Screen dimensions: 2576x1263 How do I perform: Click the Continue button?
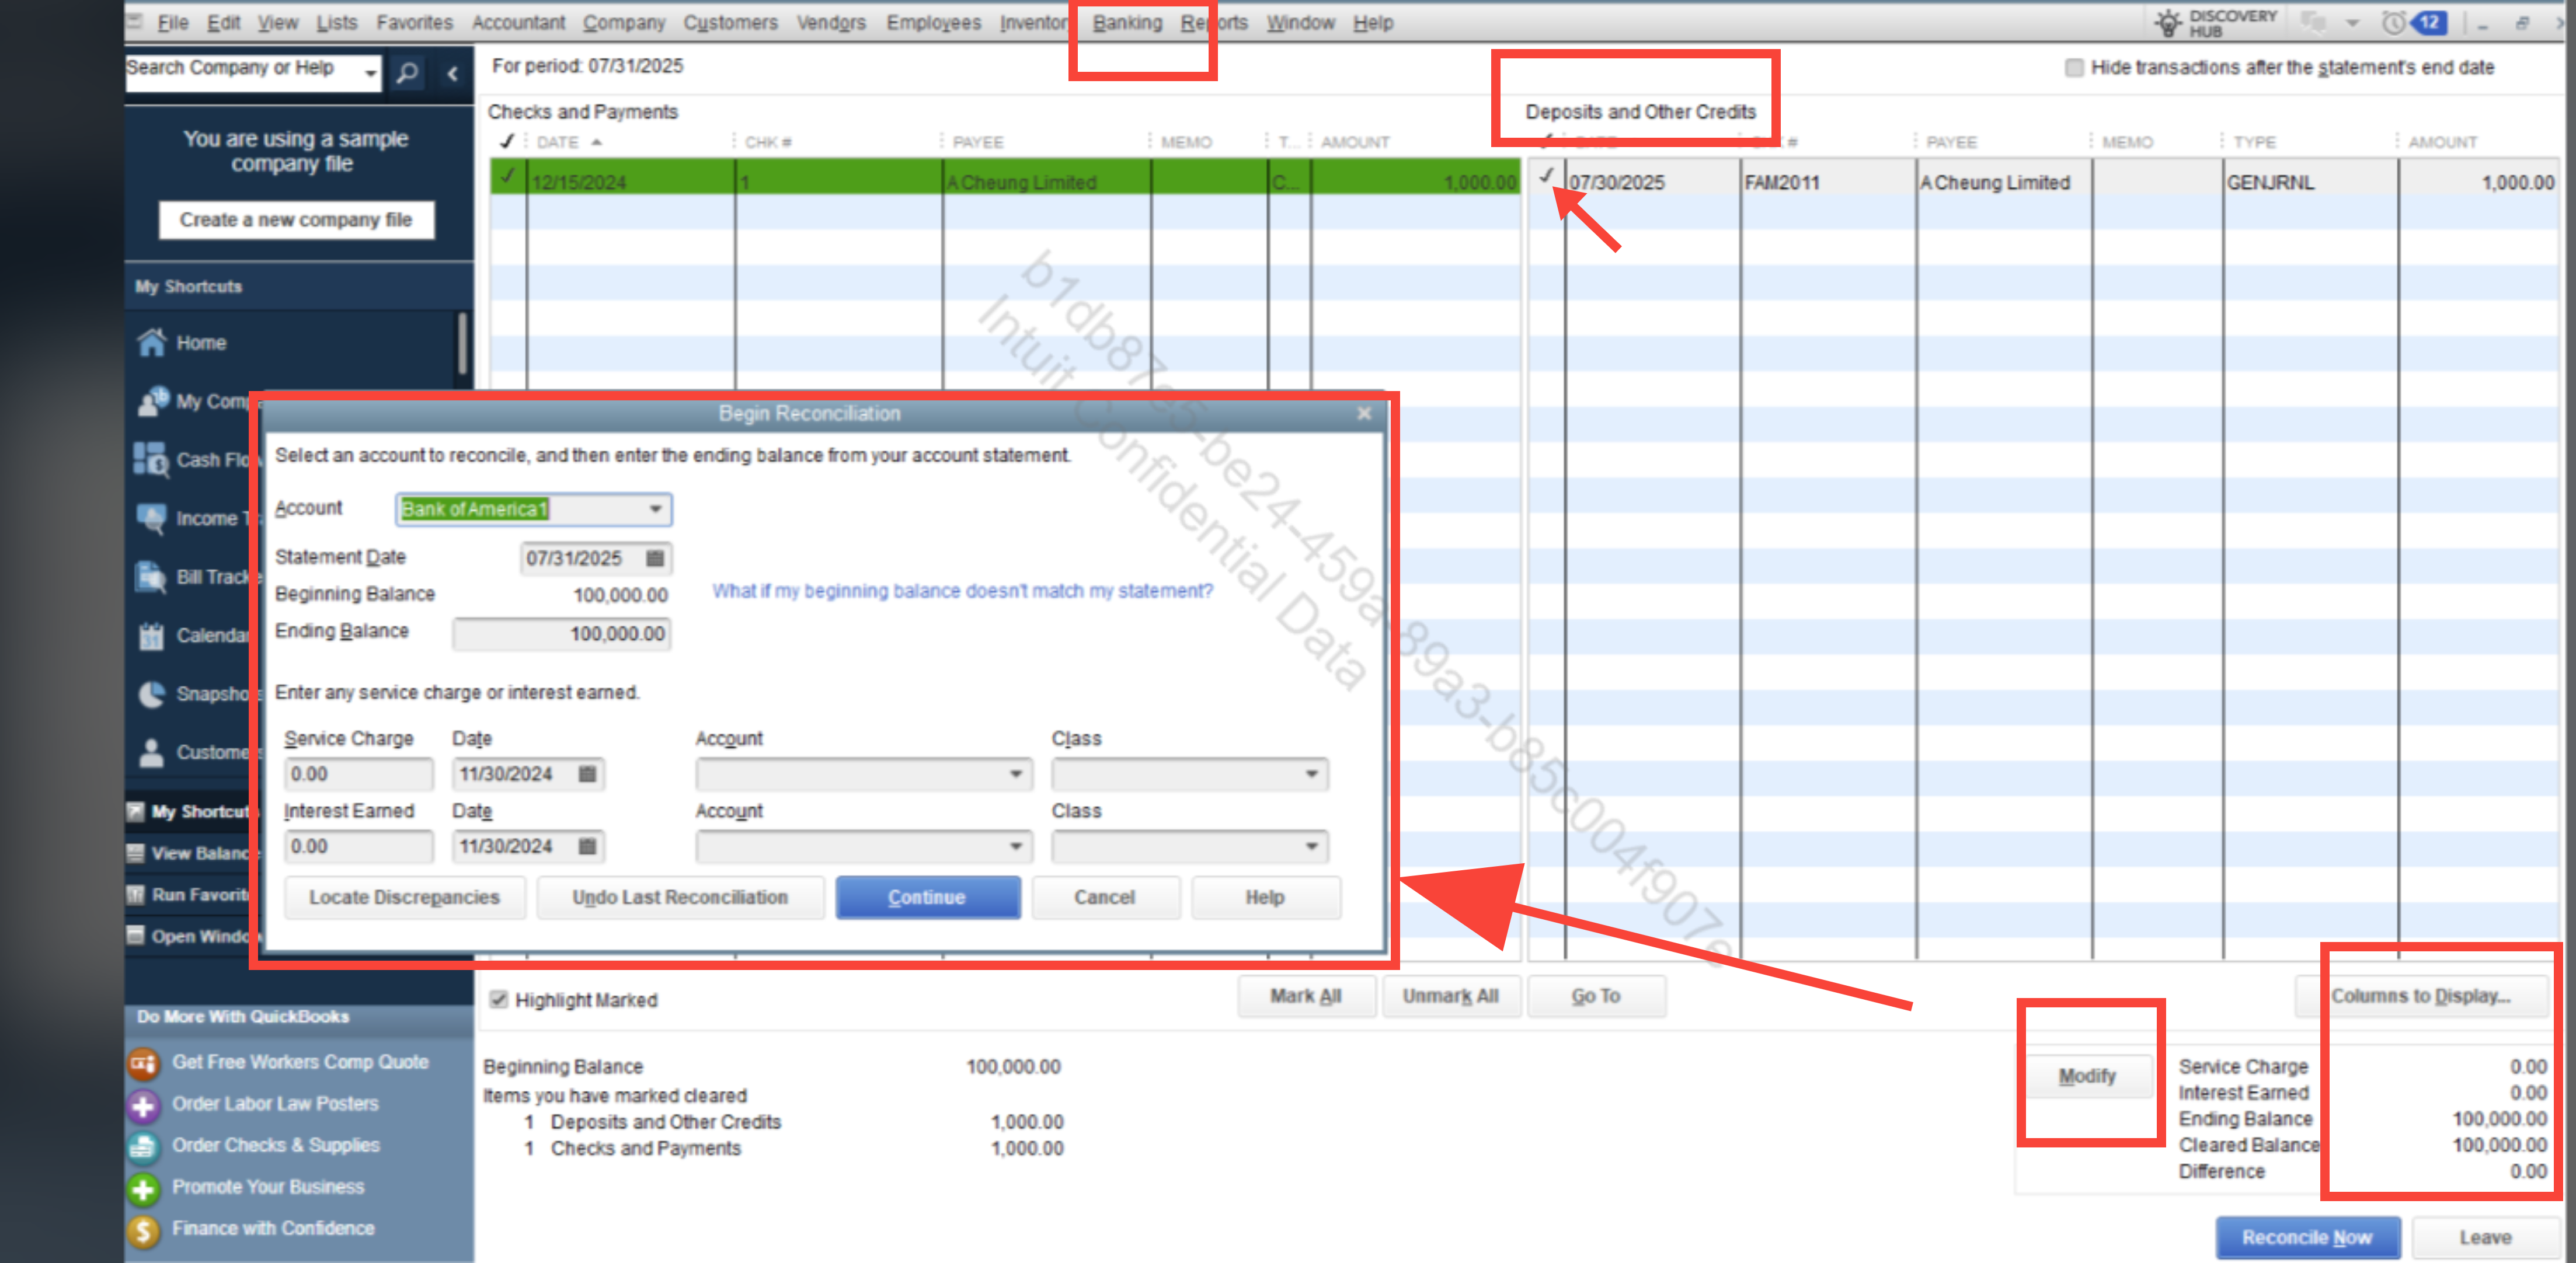[x=927, y=897]
